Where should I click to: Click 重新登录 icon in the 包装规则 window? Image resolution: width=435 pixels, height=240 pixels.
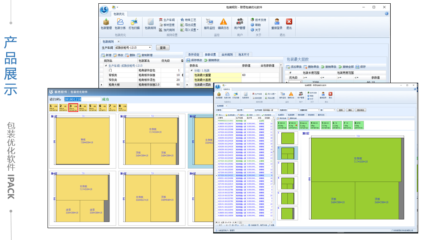point(277,23)
